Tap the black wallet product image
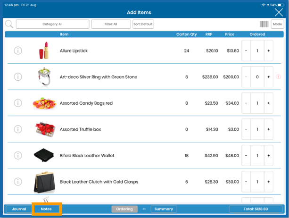The height and width of the screenshot is (218, 289). pyautogui.click(x=44, y=155)
